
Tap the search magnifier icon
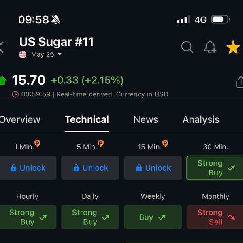(x=187, y=47)
